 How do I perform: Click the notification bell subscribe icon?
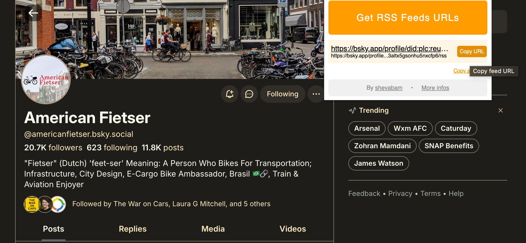[x=230, y=94]
